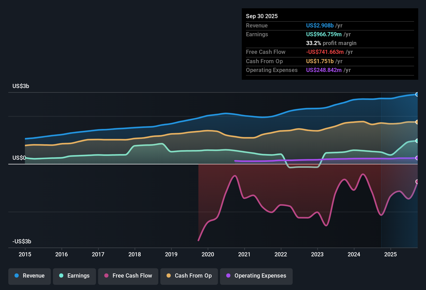Click the Revenue legend dot icon
Image resolution: width=426 pixels, height=290 pixels.
pyautogui.click(x=16, y=276)
